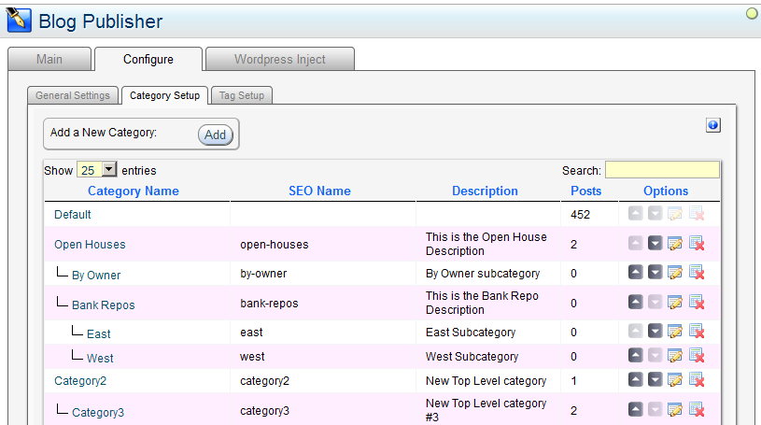
Task: Delete the West subcategory
Action: 697,355
